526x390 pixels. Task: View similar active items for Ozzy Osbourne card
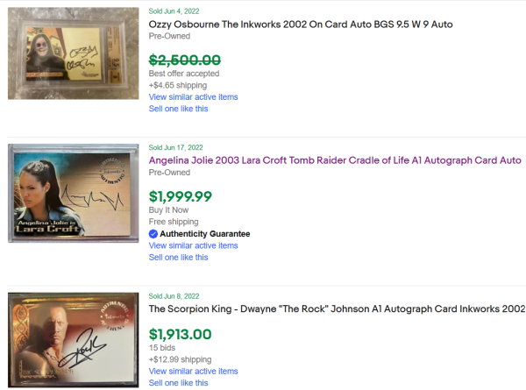tap(193, 97)
